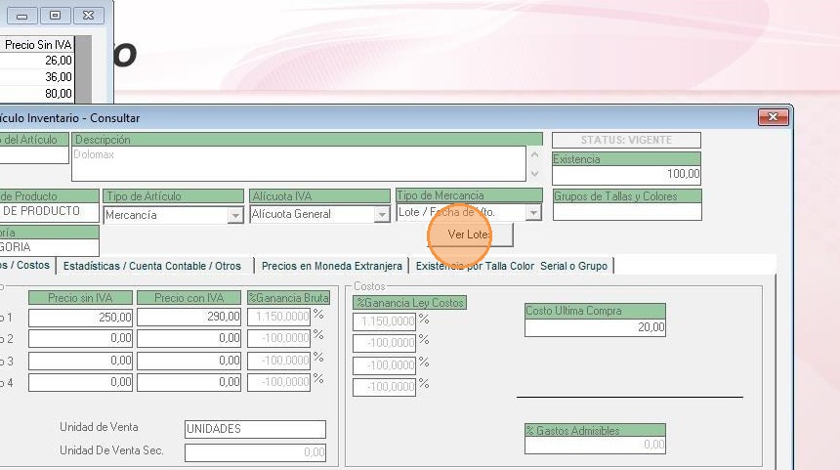Click the Precio sin IVA column header

point(80,298)
